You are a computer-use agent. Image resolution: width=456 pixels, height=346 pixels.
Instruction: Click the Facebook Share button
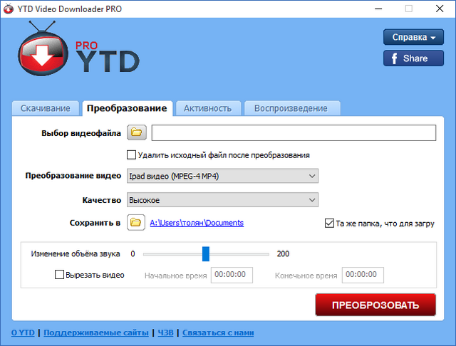click(x=413, y=58)
